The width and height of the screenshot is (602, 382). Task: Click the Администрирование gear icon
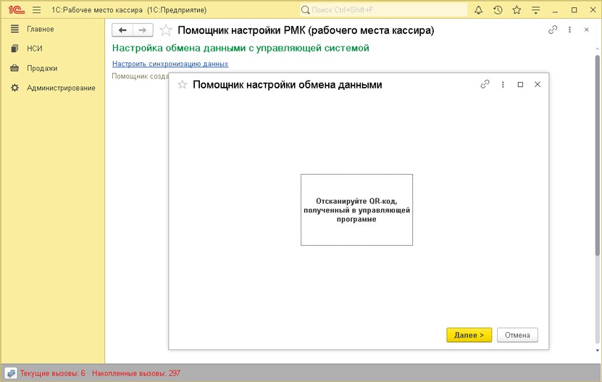tap(14, 88)
